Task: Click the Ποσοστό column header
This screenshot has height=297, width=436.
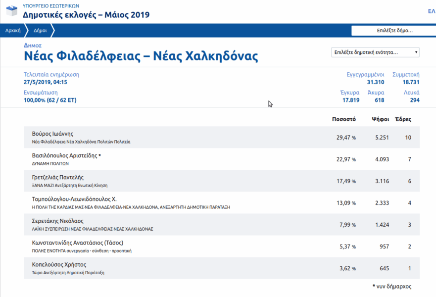Action: (x=344, y=119)
